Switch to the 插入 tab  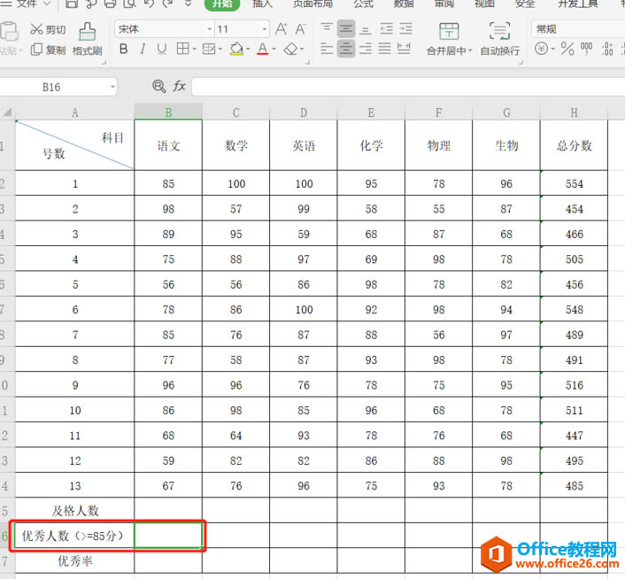tap(262, 4)
